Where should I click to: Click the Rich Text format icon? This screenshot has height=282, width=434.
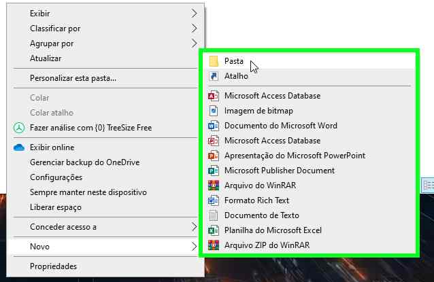(x=214, y=200)
